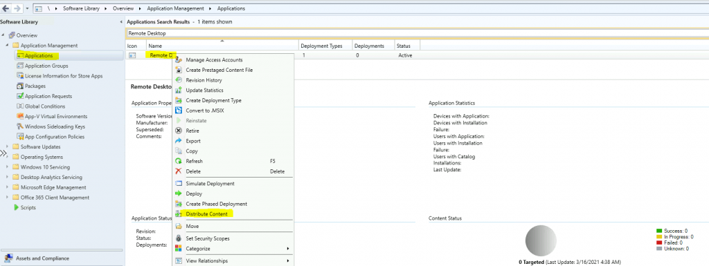
Task: Choose Update Statistics menu entry
Action: coord(204,91)
